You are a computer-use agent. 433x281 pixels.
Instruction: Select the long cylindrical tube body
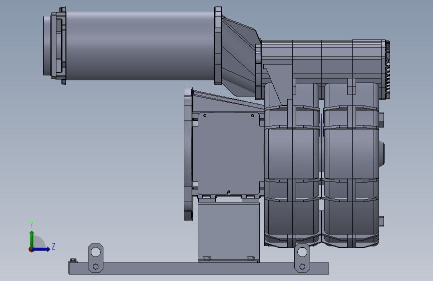[140, 45]
